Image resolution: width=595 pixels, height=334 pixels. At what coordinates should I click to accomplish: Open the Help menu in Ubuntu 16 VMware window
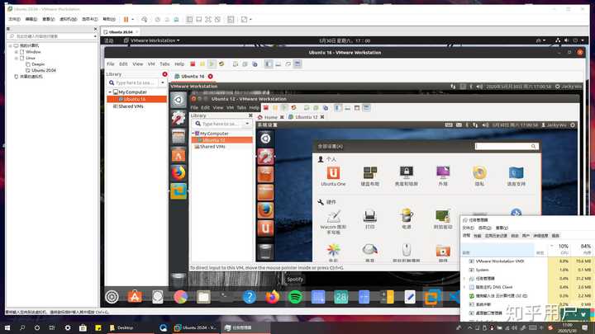click(179, 64)
